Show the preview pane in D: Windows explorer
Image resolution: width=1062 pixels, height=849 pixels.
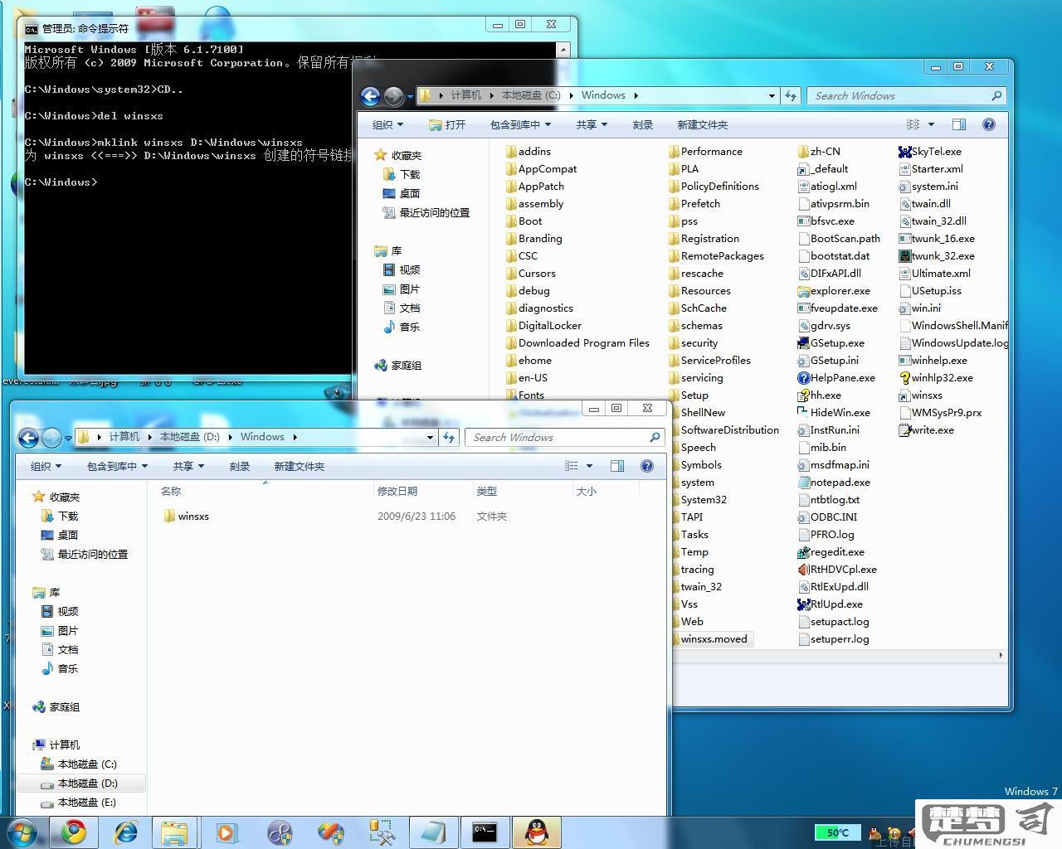(616, 466)
